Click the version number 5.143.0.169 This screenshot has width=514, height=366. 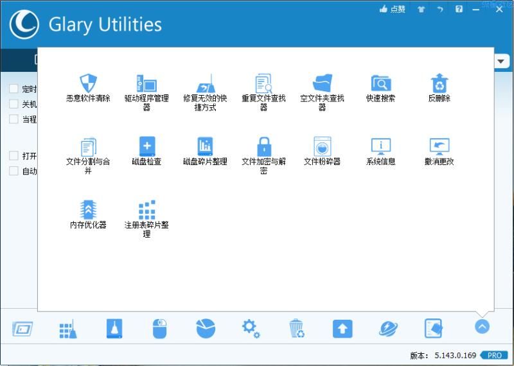pyautogui.click(x=456, y=355)
